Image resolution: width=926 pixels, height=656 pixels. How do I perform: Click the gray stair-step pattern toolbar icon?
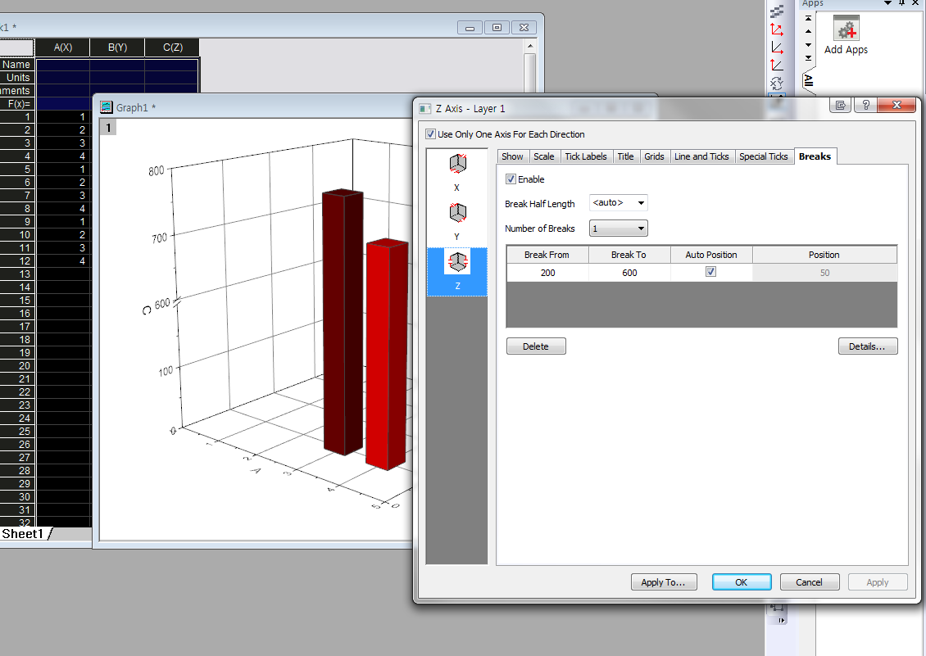point(777,11)
